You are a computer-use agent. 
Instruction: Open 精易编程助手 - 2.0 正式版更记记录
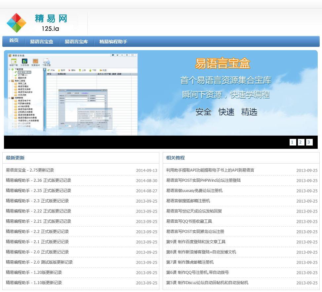(x=37, y=252)
